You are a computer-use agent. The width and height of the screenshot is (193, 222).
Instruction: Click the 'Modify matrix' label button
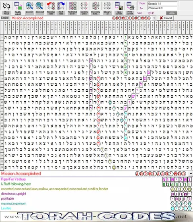click(x=18, y=13)
